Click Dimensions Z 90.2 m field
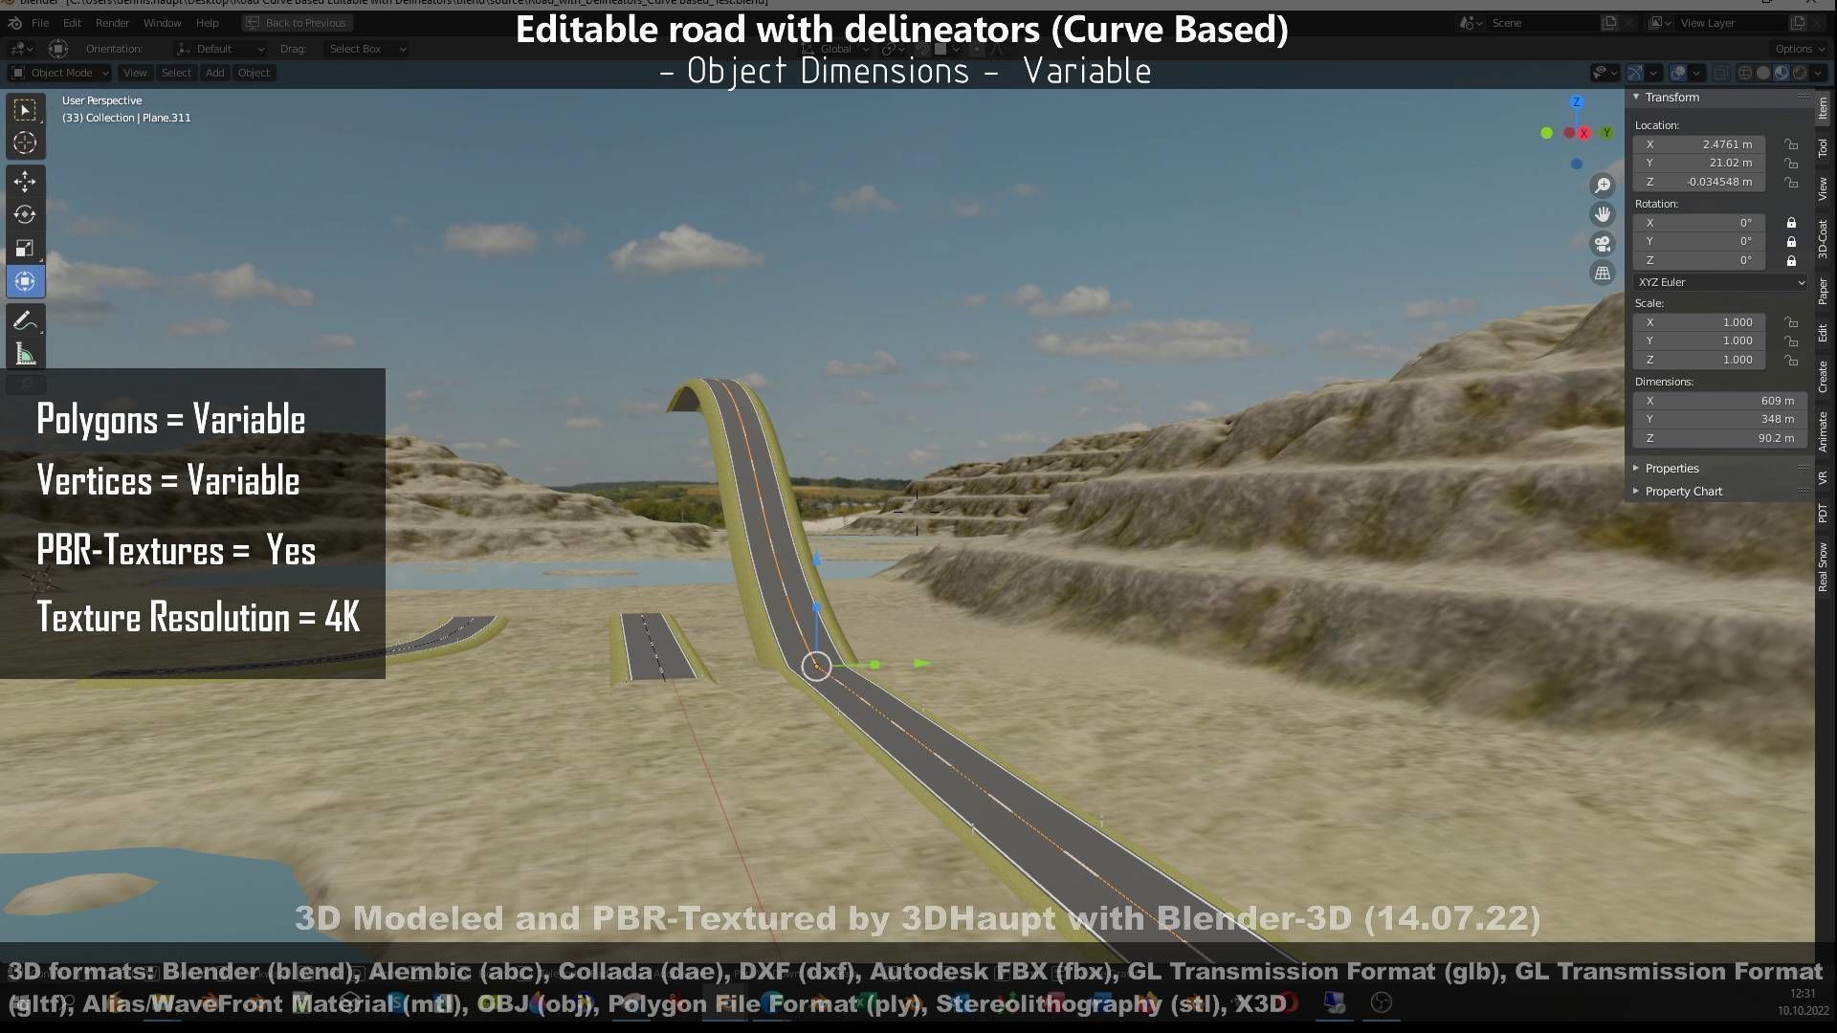Viewport: 1837px width, 1033px height. pos(1720,438)
